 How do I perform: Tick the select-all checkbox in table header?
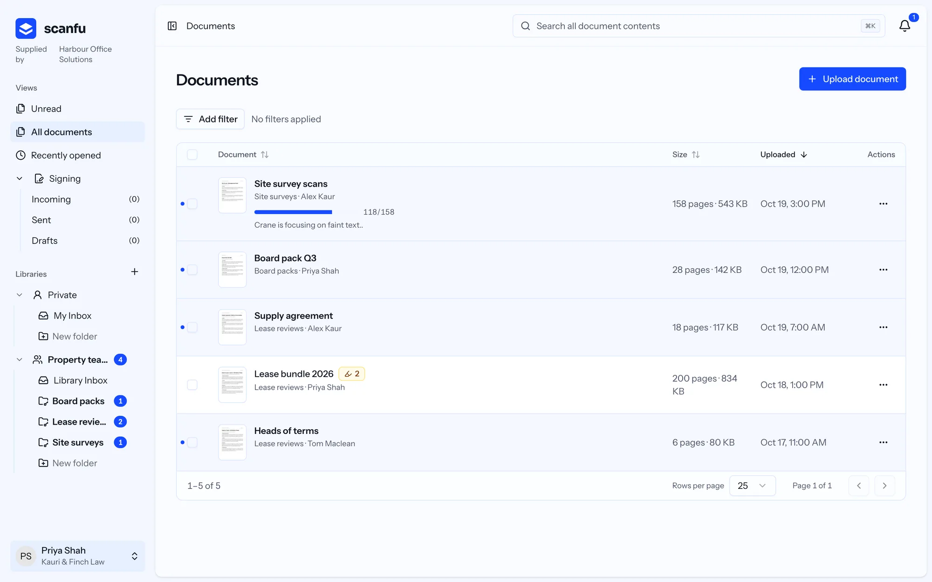click(x=192, y=155)
